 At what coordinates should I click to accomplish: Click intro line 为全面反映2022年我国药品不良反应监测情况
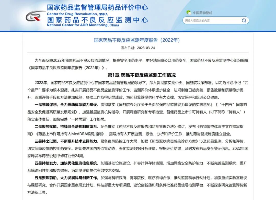click(72, 61)
